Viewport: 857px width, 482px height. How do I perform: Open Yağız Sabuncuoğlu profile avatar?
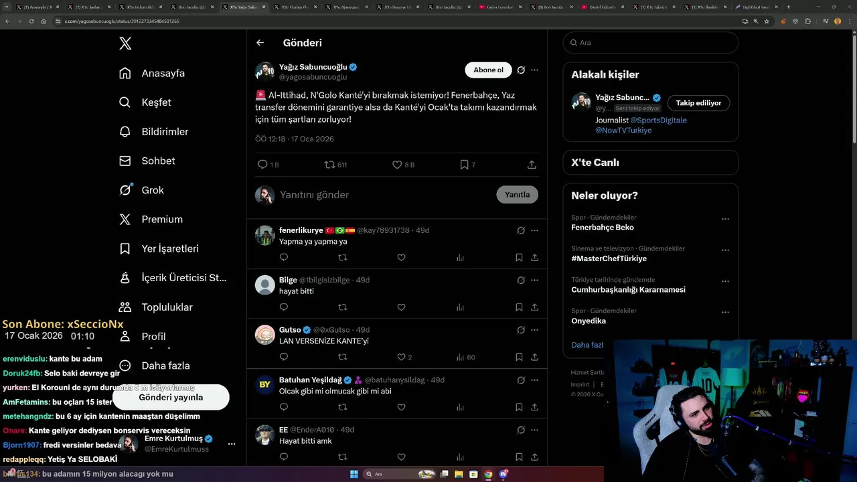pyautogui.click(x=265, y=72)
